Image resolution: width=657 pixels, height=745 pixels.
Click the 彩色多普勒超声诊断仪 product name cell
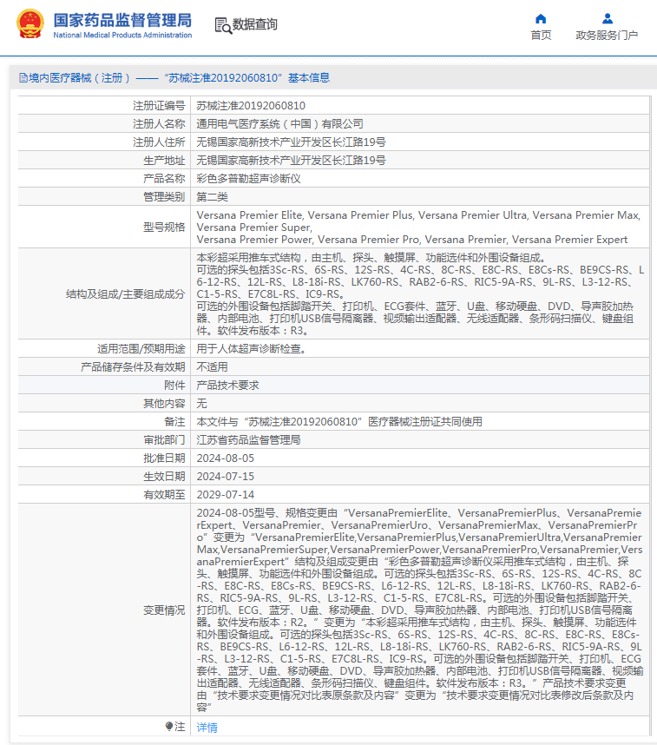[x=248, y=178]
